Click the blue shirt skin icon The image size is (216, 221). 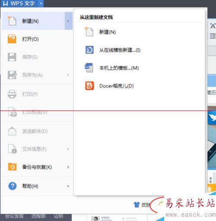(137, 205)
